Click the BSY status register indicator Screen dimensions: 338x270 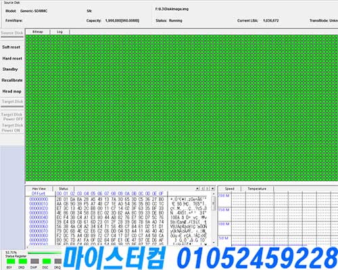pyautogui.click(x=10, y=261)
